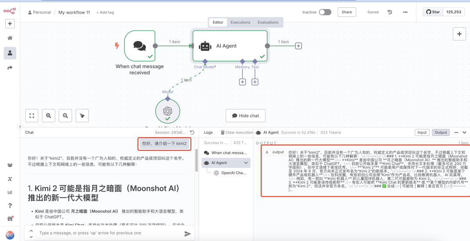
Task: Add a Tool sub-node with plus
Action: [255, 82]
